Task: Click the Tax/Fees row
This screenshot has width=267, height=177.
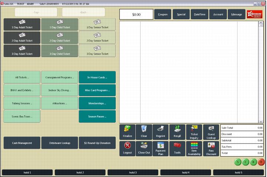Action: [242, 147]
